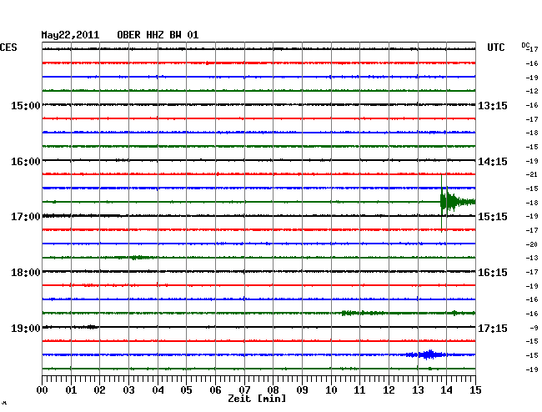This screenshot has width=542, height=412.
Task: Click minute tick label 07
Action: [244, 390]
